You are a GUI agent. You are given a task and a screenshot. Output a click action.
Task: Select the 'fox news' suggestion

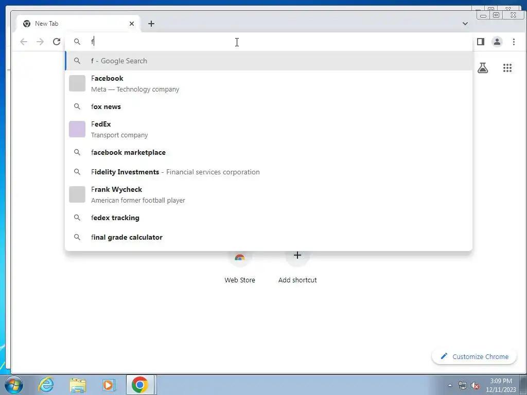269,106
